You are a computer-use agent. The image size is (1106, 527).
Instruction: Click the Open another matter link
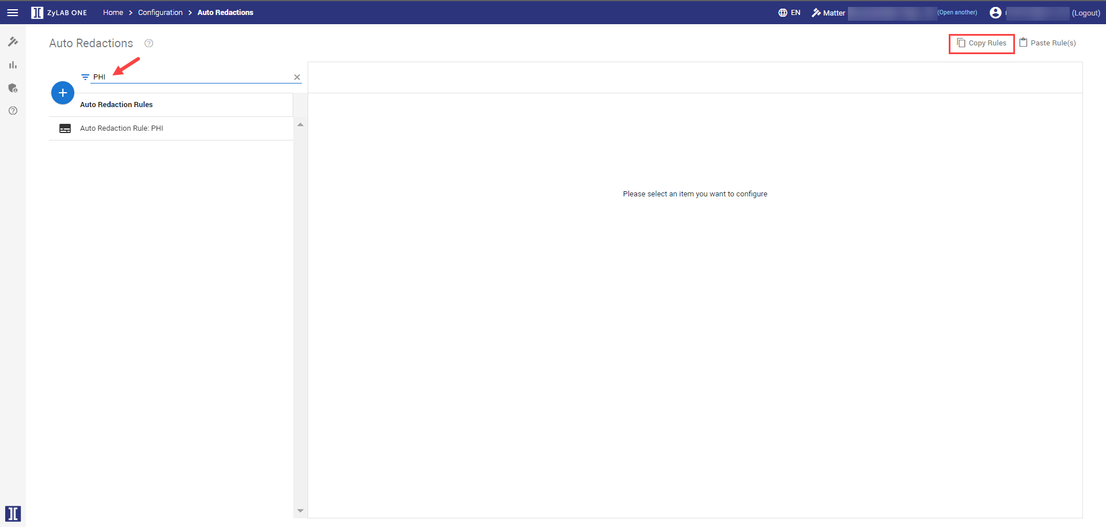click(957, 13)
